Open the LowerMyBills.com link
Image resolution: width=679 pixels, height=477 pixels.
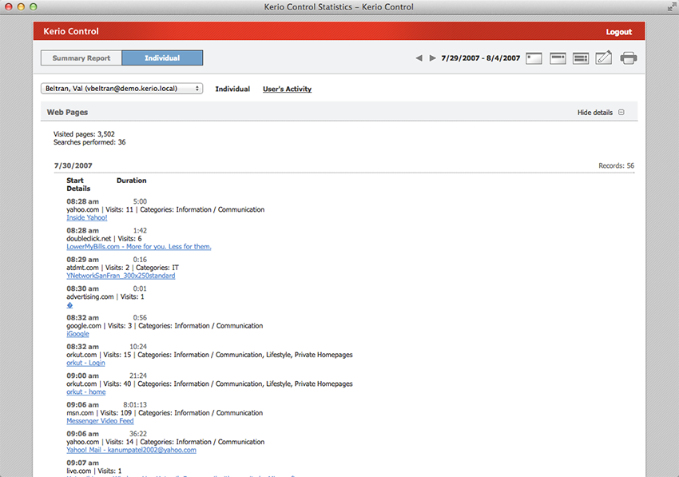tap(139, 247)
